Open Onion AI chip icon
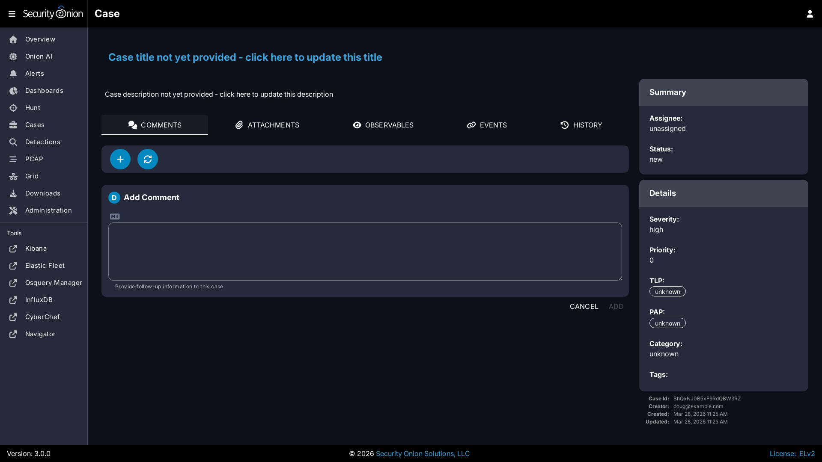 click(x=13, y=56)
